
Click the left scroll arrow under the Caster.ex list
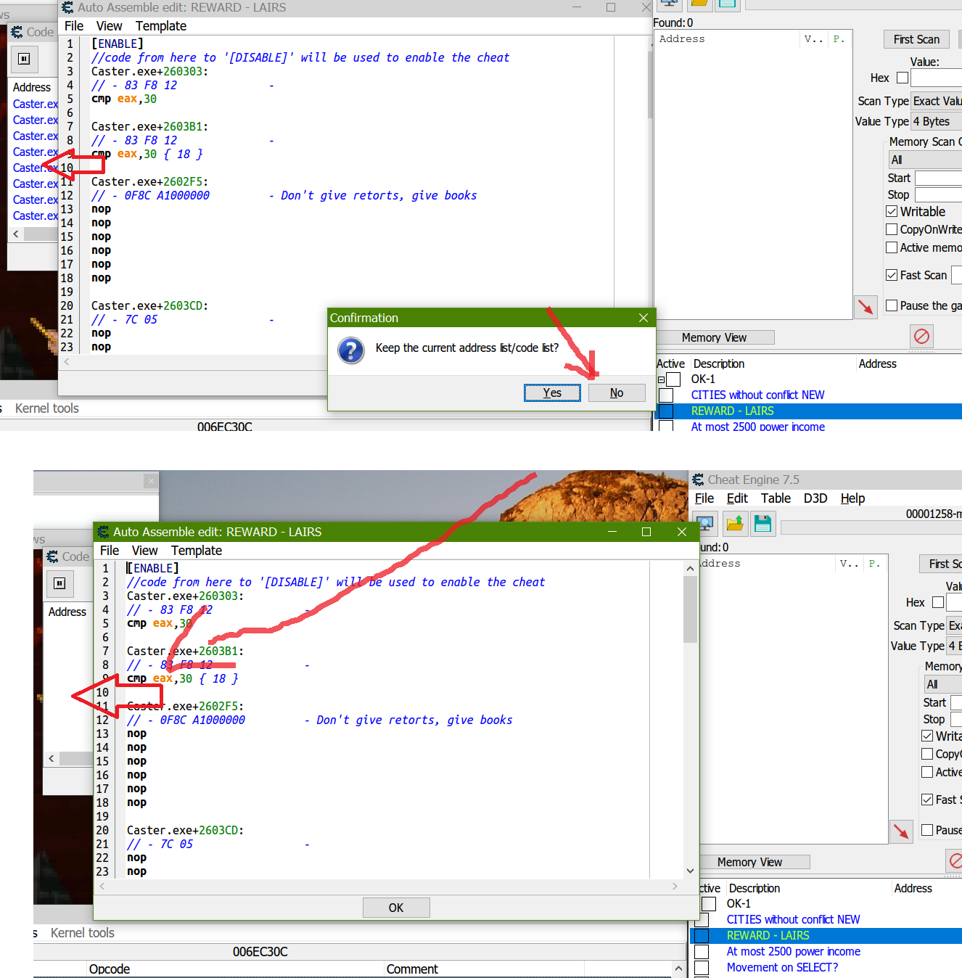click(16, 234)
